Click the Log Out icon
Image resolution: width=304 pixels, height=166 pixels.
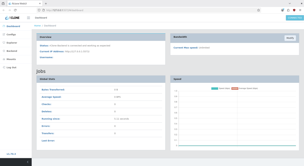[4, 67]
